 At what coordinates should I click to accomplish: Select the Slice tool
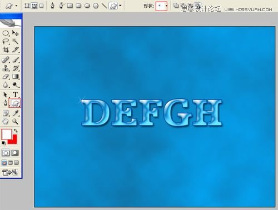(15, 49)
